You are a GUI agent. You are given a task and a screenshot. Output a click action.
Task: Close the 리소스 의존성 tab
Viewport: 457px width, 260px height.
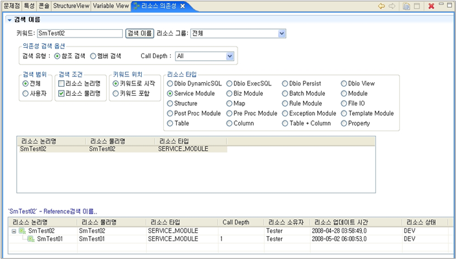point(183,6)
